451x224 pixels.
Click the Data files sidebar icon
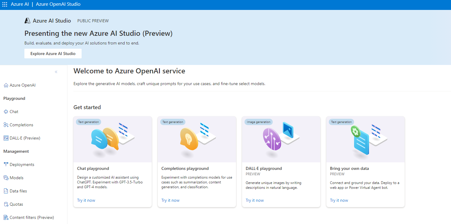click(x=6, y=191)
